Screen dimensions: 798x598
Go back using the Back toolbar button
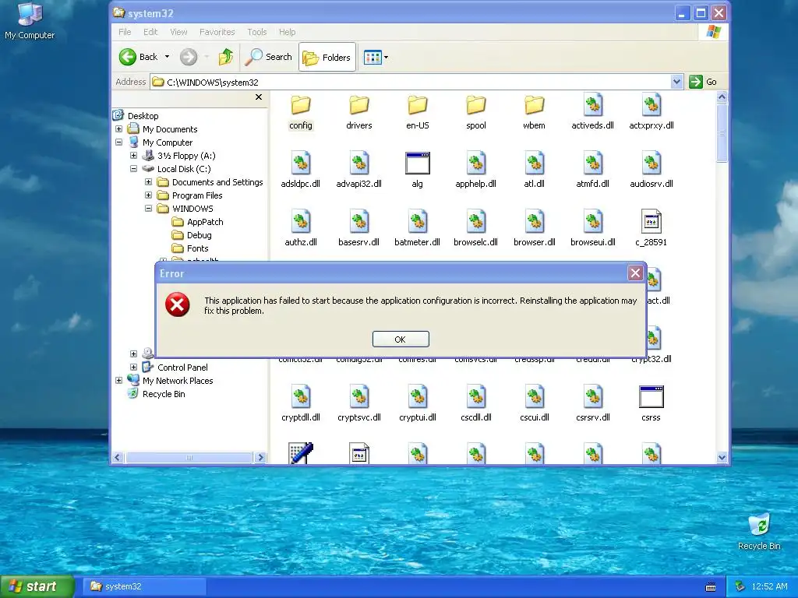(x=139, y=57)
